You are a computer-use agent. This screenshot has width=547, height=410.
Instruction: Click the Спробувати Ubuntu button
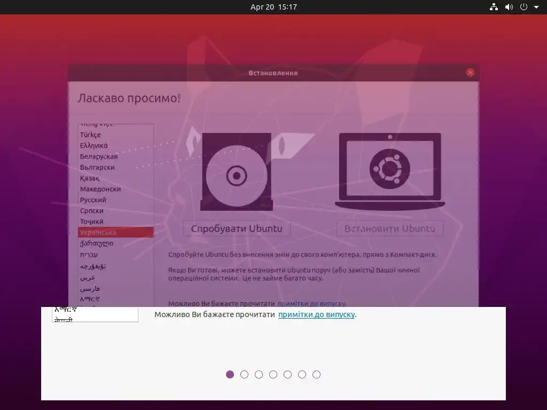click(x=237, y=228)
